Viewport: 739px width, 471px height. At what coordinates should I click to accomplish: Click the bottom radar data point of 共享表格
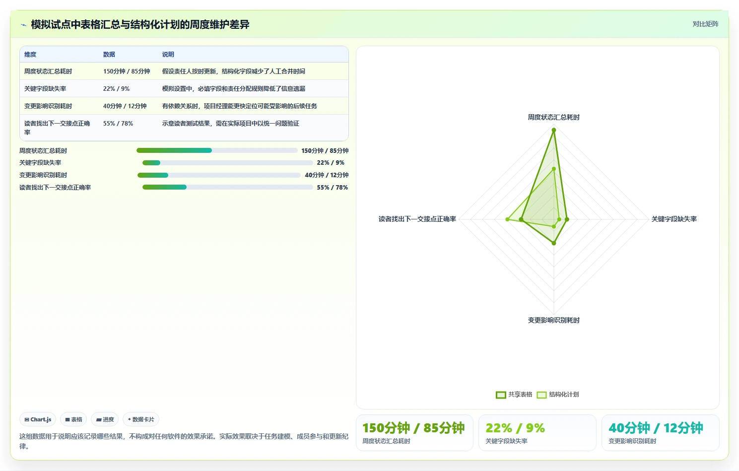coord(554,243)
